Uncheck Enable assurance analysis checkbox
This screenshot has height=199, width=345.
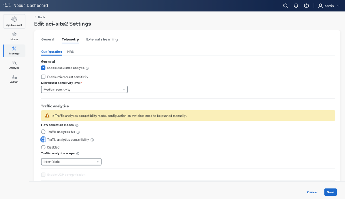pyautogui.click(x=43, y=68)
